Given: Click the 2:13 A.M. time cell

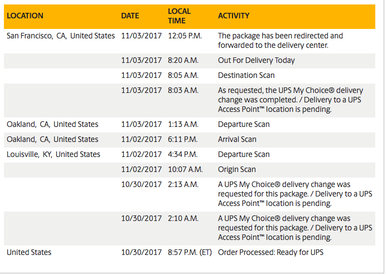Looking at the screenshot, I should click(183, 185).
